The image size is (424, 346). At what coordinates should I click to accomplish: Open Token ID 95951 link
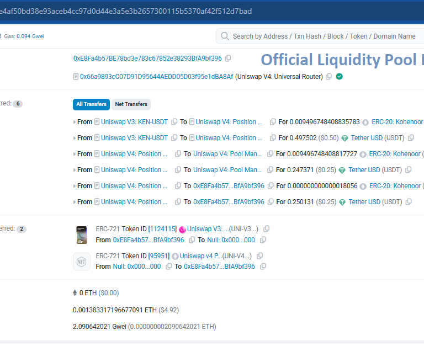[159, 255]
